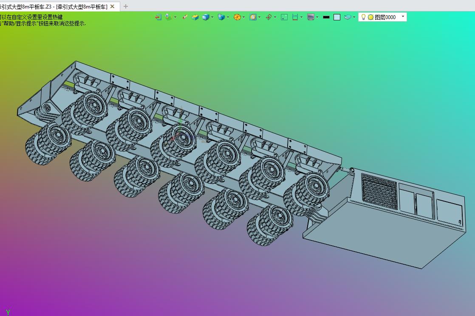The image size is (475, 316).
Task: Click the monitor display icon
Action: 311,17
